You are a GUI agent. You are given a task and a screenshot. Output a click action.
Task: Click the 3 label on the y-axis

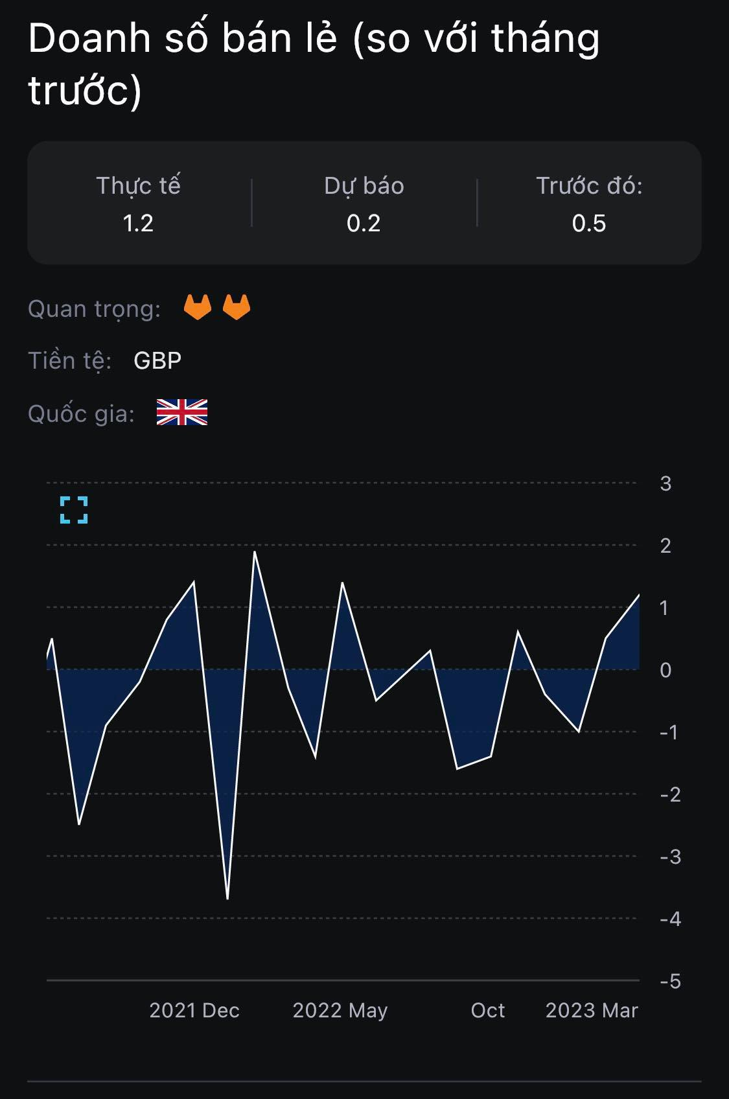click(x=665, y=483)
